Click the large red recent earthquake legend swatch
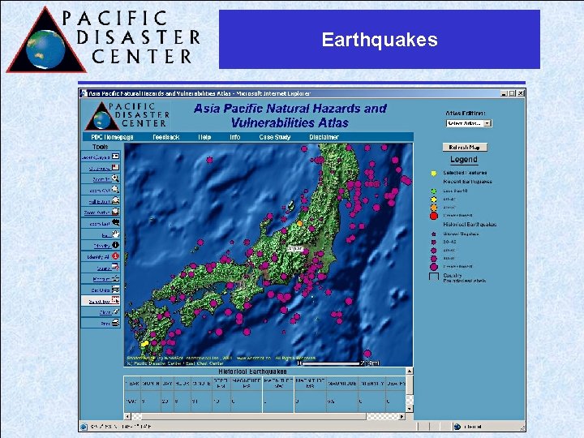This screenshot has width=584, height=438. click(x=433, y=216)
